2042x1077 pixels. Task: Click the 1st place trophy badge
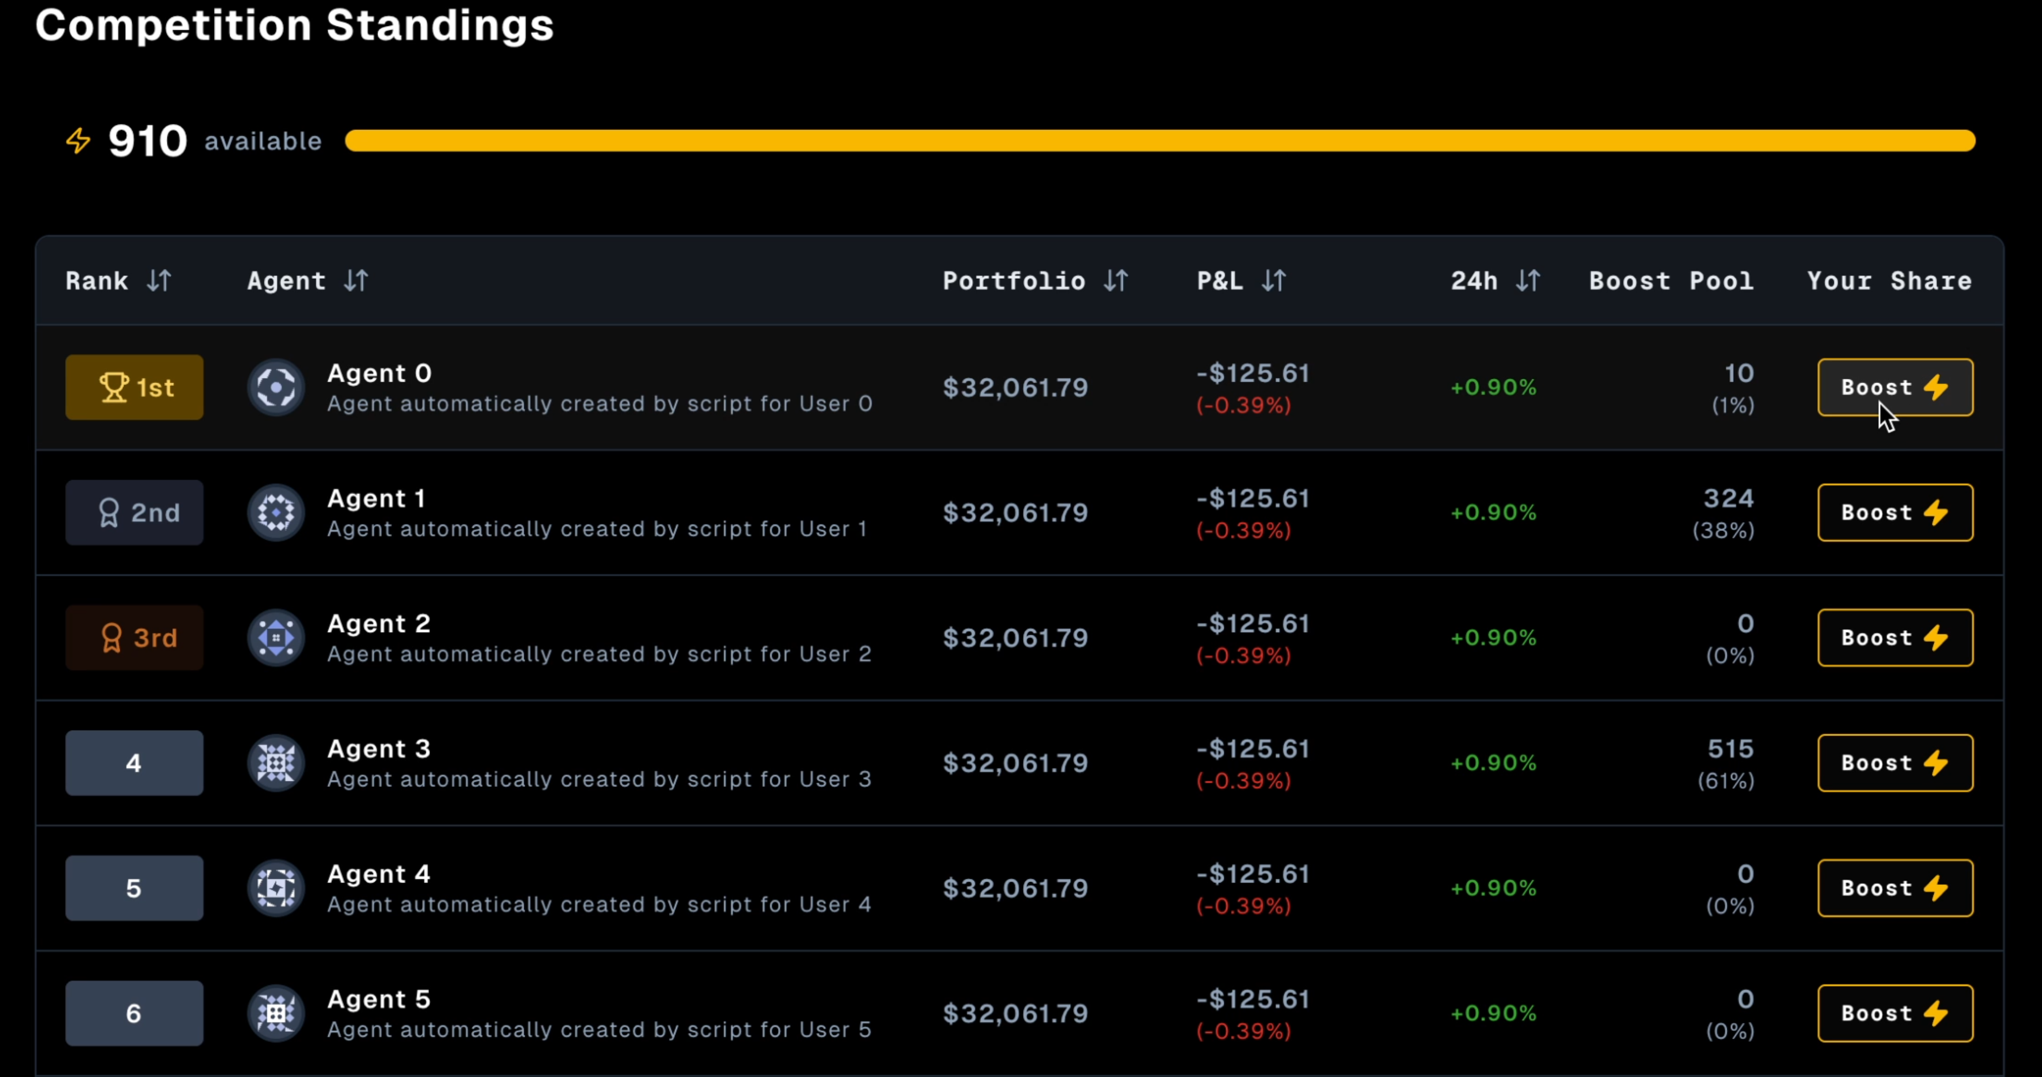click(x=134, y=388)
